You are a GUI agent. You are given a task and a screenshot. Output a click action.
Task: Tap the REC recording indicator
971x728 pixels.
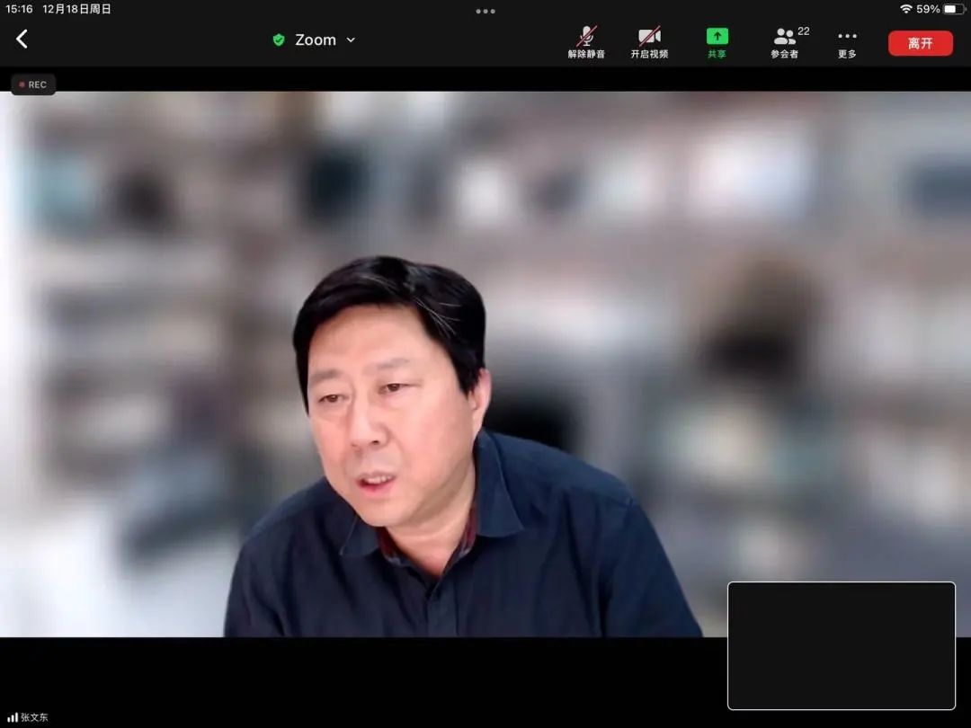(x=33, y=84)
